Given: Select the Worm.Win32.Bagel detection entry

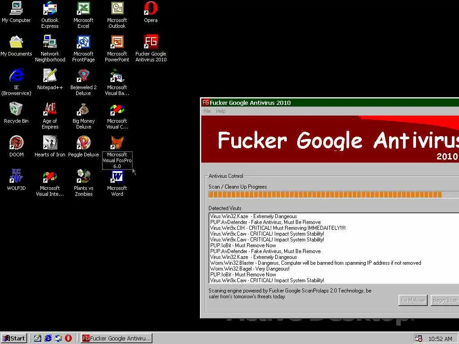Looking at the screenshot, I should (250, 269).
